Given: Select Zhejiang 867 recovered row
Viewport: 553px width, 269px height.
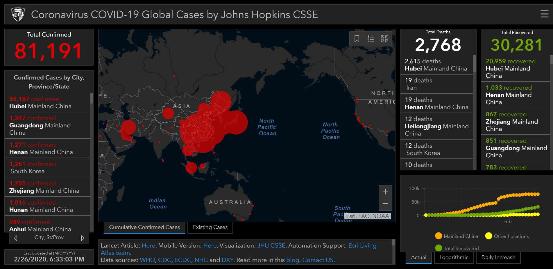Looking at the screenshot, I should click(x=516, y=121).
